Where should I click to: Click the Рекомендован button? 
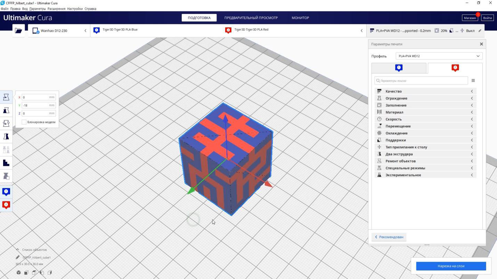point(389,237)
